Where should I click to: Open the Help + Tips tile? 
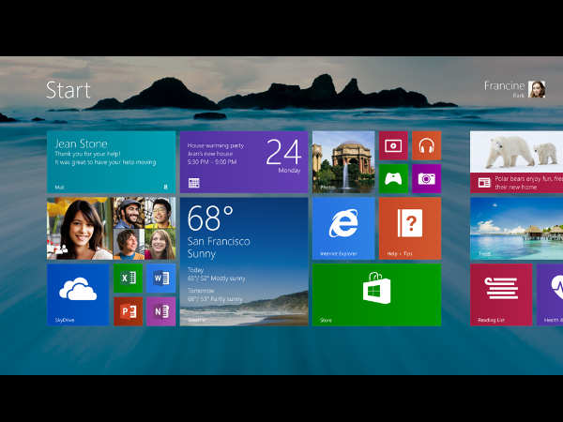(410, 228)
